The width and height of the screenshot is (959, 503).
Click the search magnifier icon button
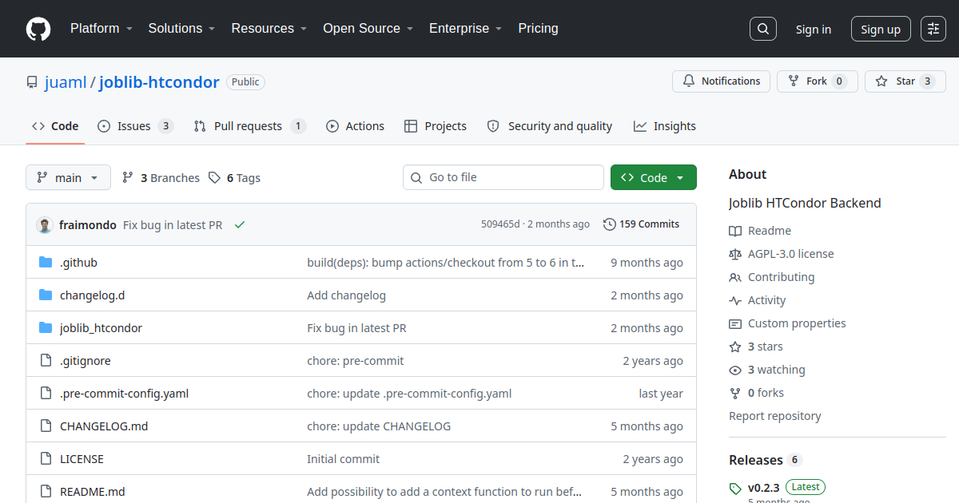pyautogui.click(x=763, y=29)
